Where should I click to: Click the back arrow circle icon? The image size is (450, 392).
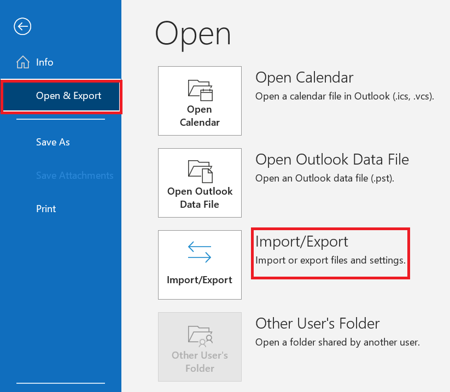22,26
